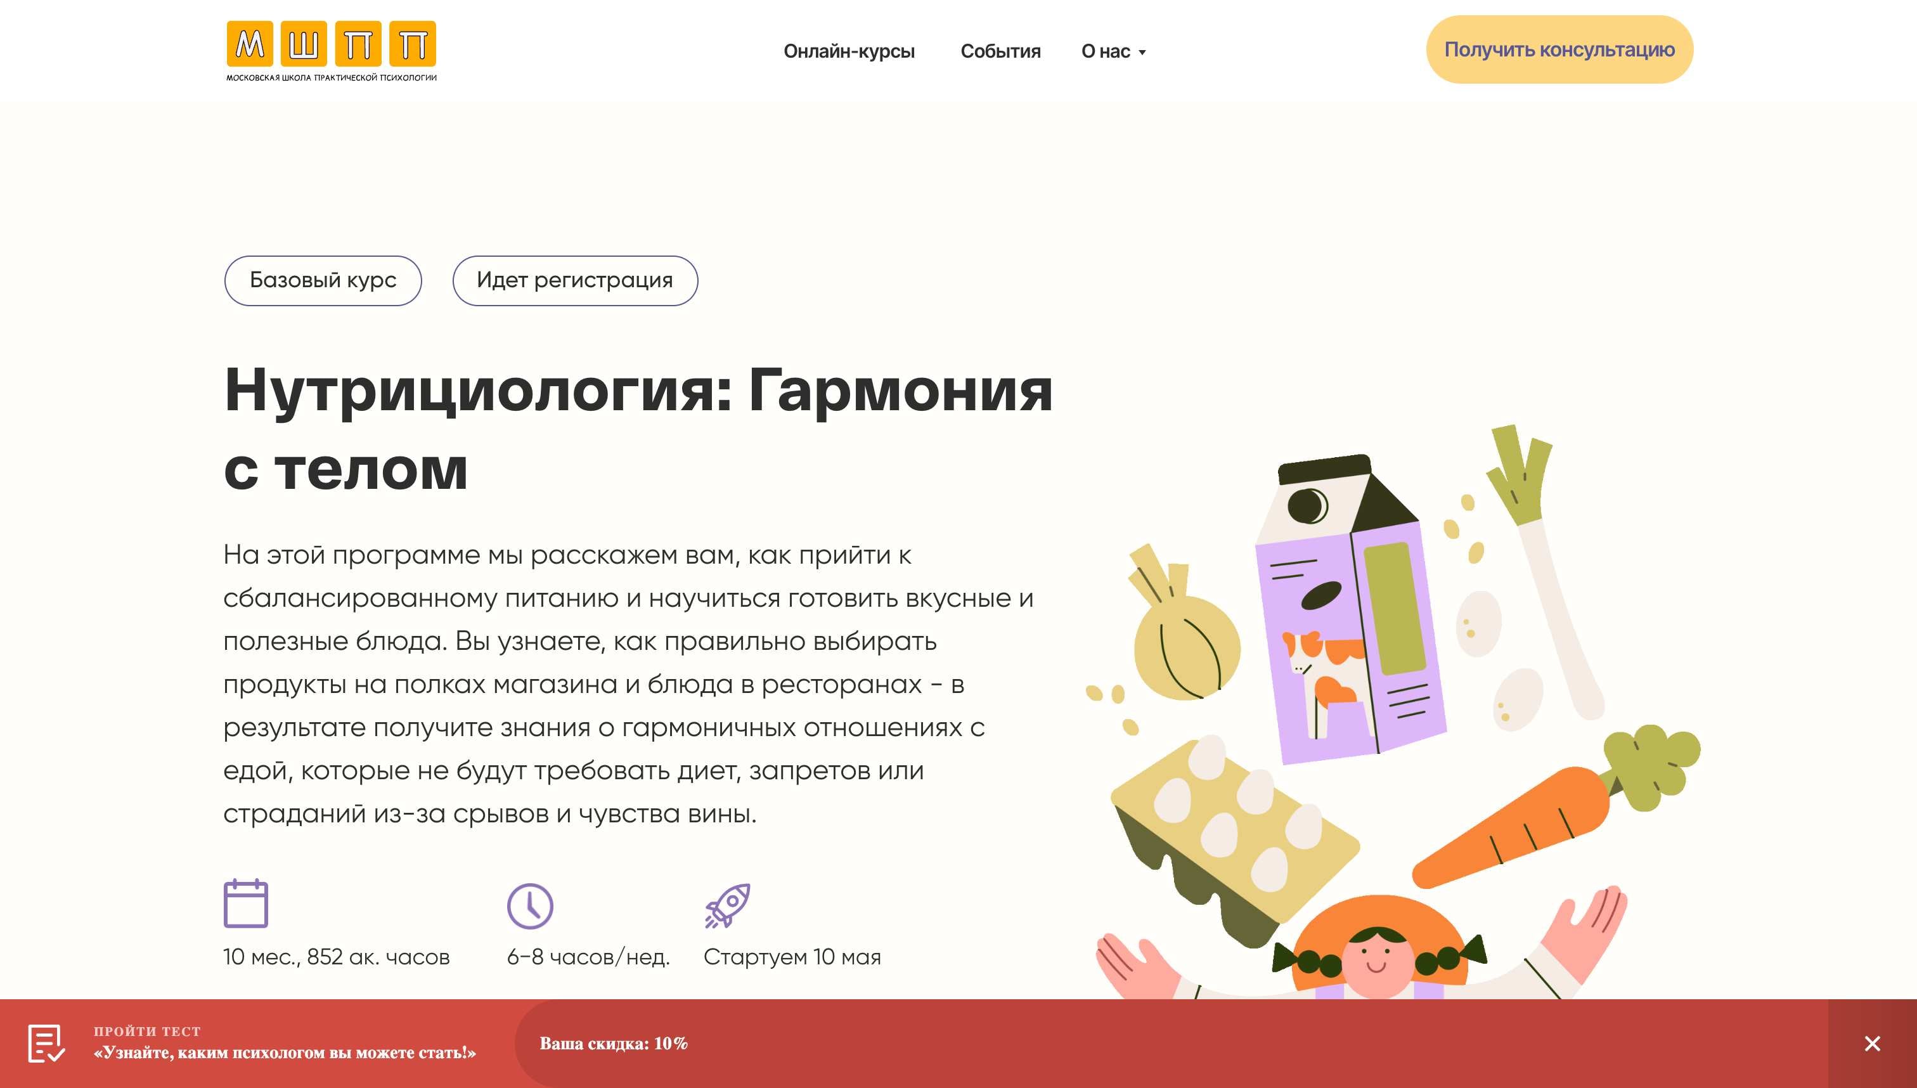Click the Получить консультацию button

(x=1559, y=49)
